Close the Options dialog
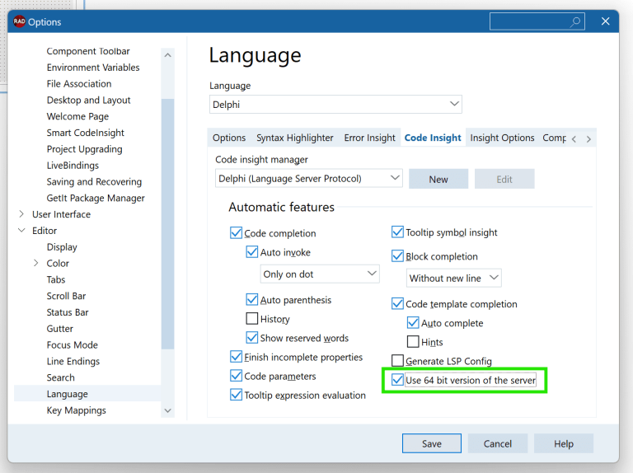The width and height of the screenshot is (633, 473). (605, 21)
